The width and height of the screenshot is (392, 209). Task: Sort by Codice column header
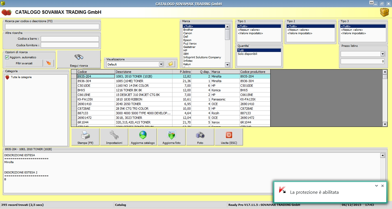pyautogui.click(x=96, y=72)
